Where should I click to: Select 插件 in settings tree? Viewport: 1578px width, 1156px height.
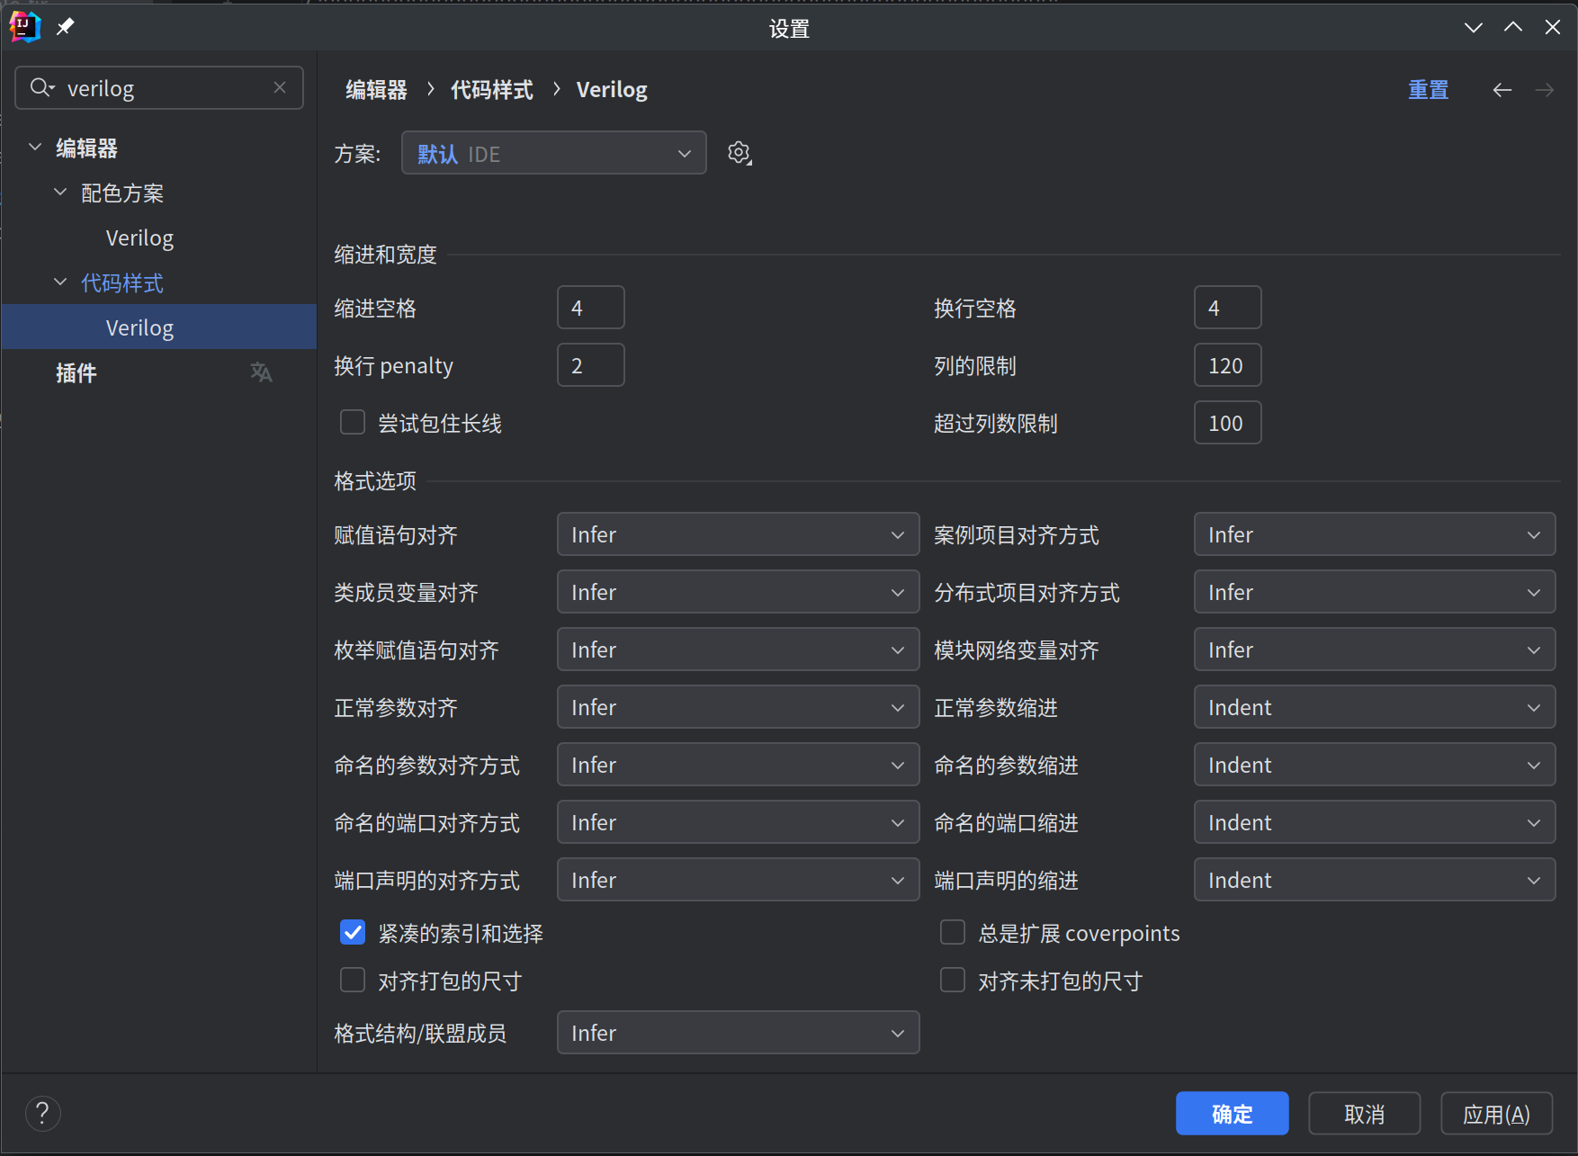[x=76, y=372]
